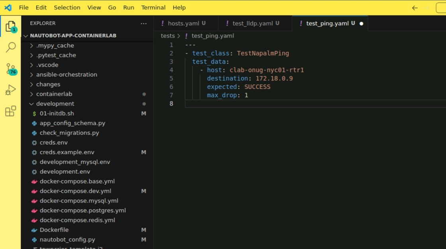This screenshot has height=249, width=446.
Task: Open the Terminal menu
Action: click(x=153, y=8)
